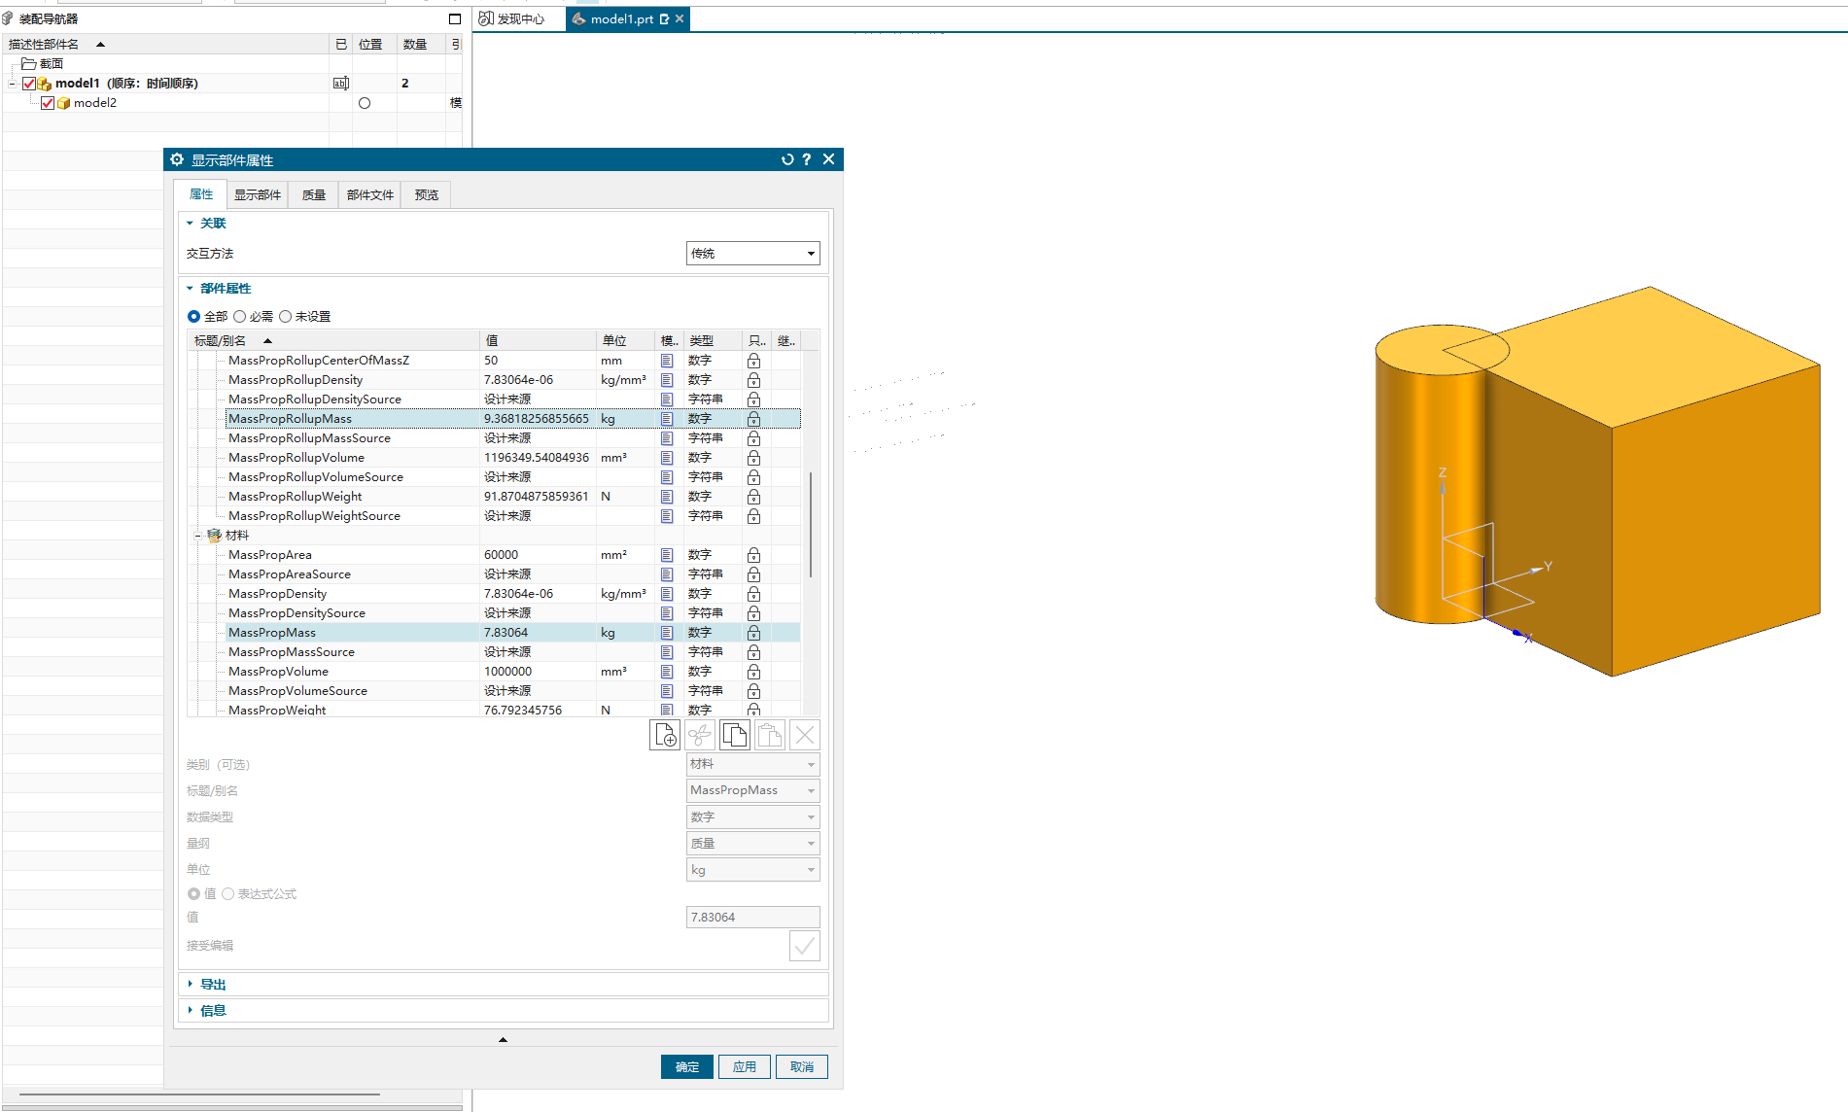Image resolution: width=1848 pixels, height=1112 pixels.
Task: Select the 必需 radio button
Action: [240, 317]
